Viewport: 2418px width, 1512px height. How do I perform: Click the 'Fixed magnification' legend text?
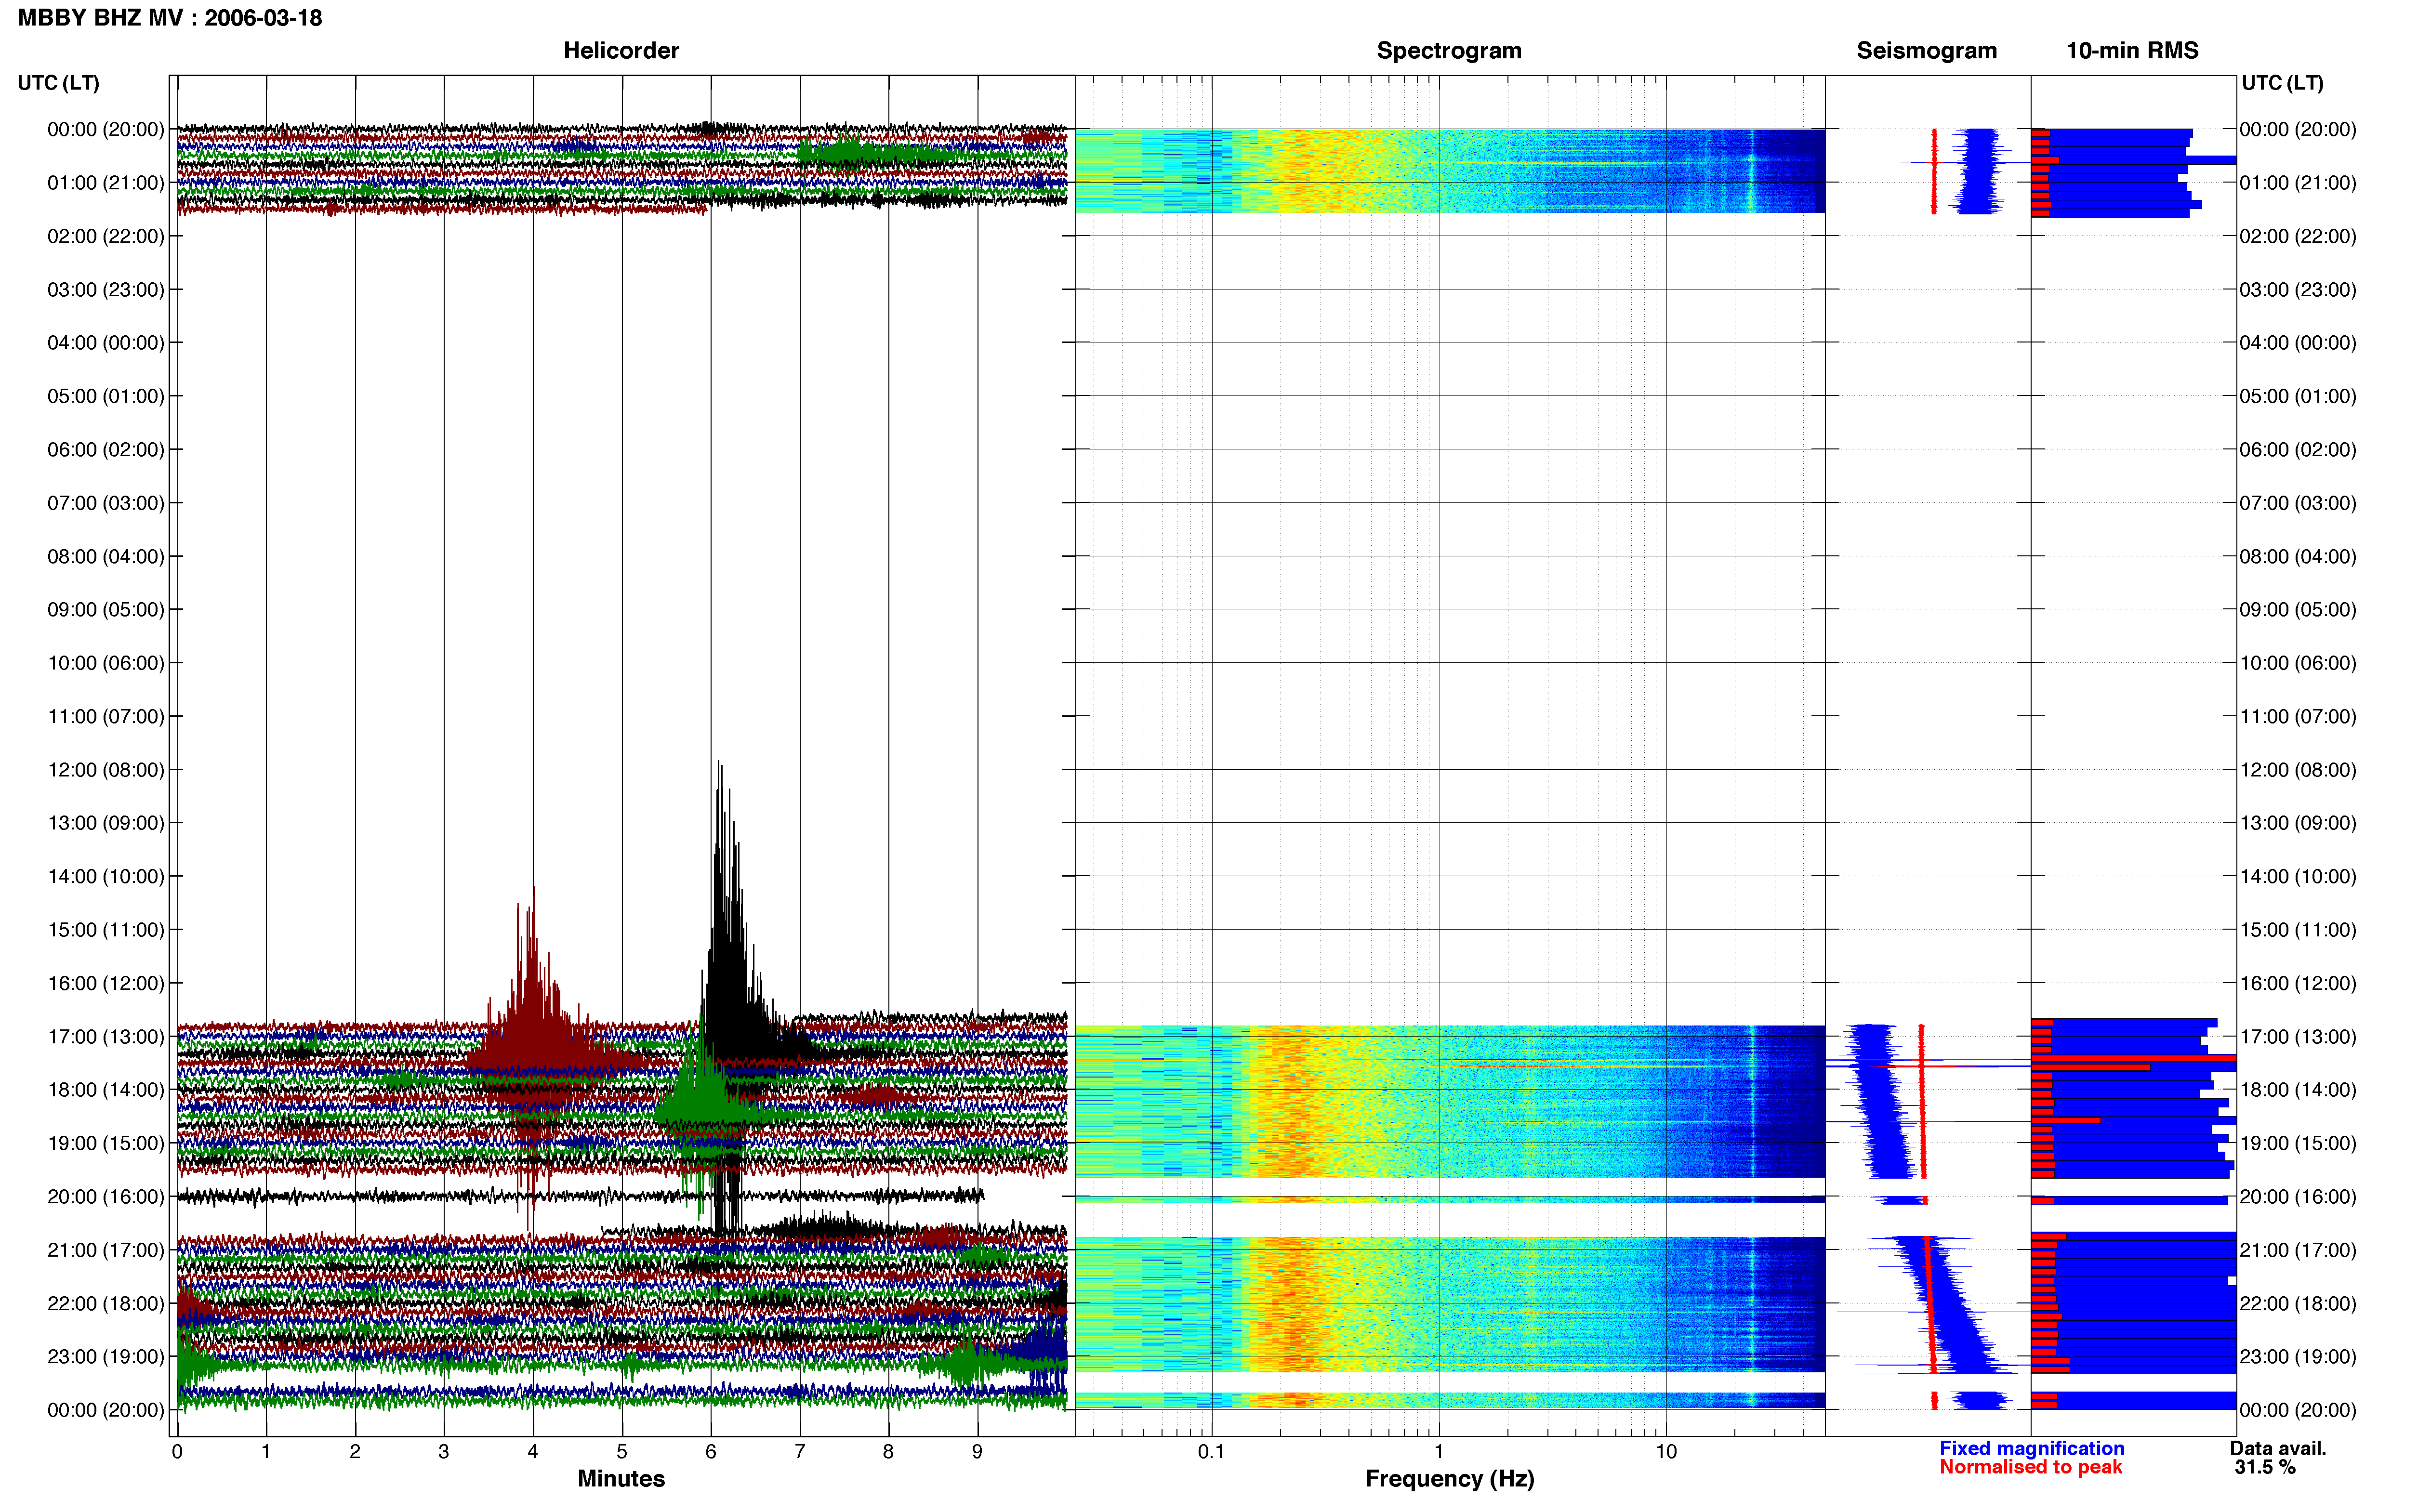(x=2031, y=1448)
